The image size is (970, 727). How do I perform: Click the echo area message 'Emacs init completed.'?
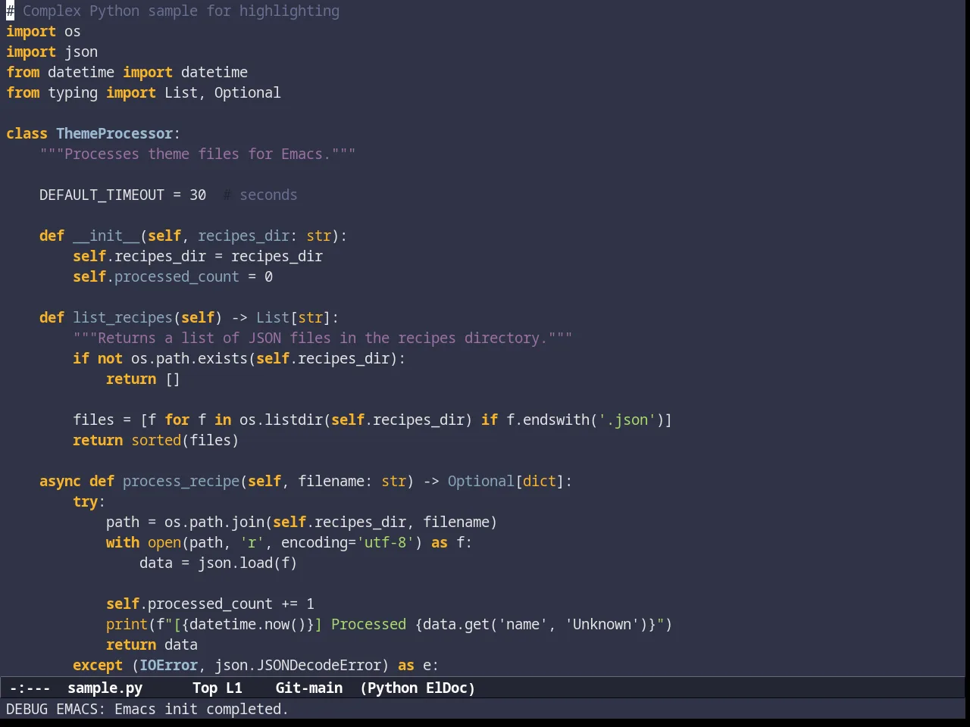201,709
